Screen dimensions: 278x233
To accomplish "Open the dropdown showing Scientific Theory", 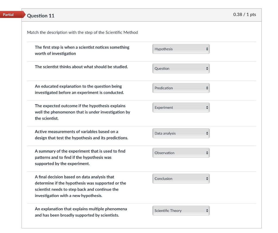I will (x=181, y=211).
